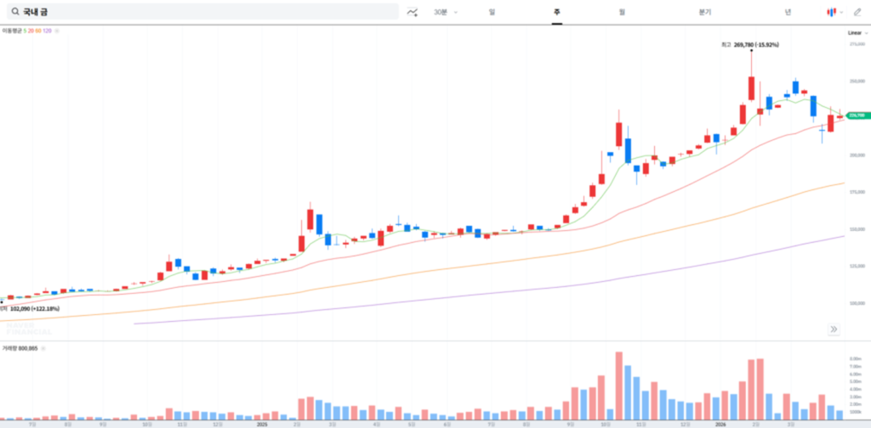Screen dimensions: 871x428
Task: Open moving average settings icon
Action: (x=56, y=31)
